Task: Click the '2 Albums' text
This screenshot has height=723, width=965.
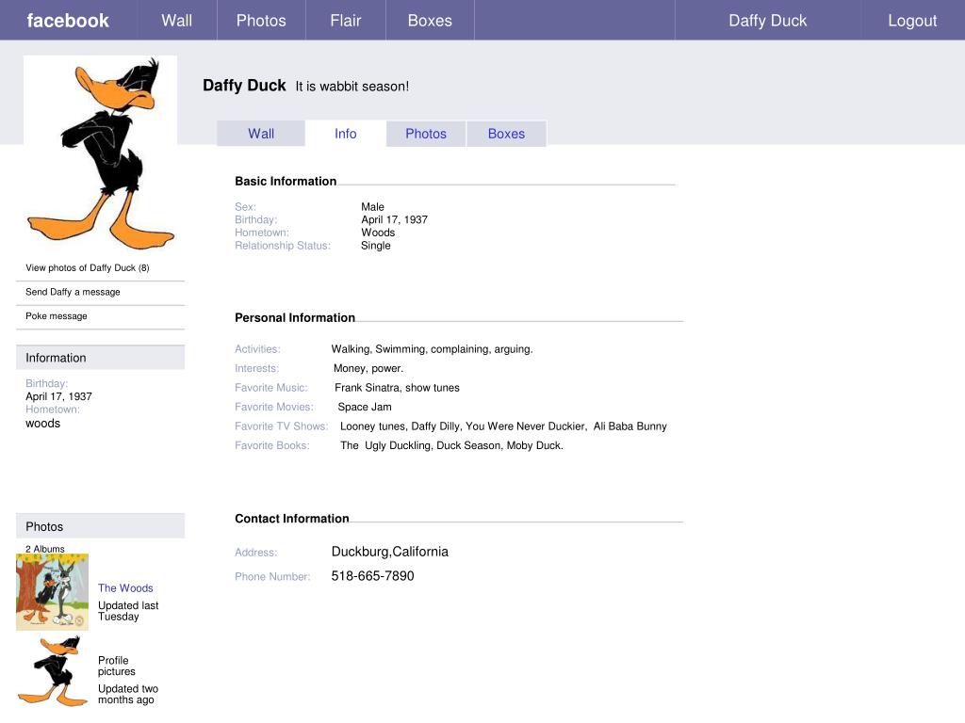Action: tap(45, 549)
